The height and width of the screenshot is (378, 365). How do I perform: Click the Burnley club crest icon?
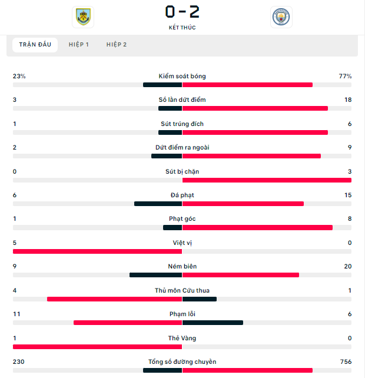83,17
